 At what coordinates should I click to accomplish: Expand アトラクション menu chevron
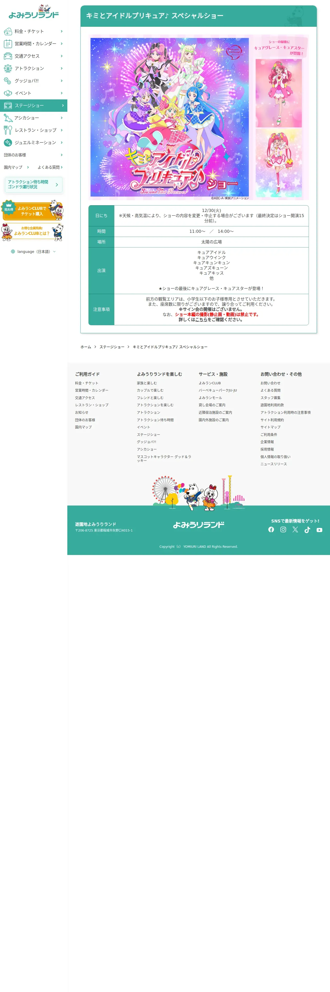click(x=61, y=69)
